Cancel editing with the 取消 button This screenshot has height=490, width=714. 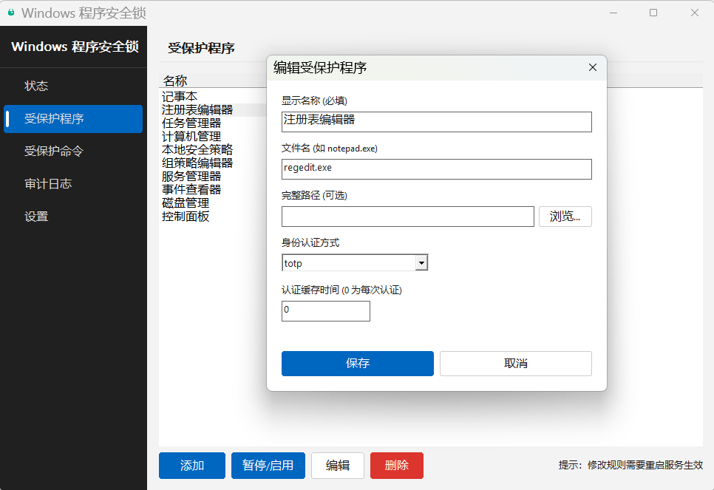[515, 364]
